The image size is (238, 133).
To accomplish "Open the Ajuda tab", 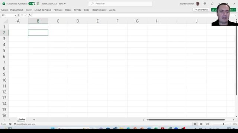I will point(112,10).
